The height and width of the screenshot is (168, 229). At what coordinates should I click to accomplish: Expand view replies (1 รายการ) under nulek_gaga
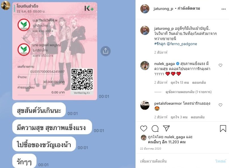coord(188,92)
